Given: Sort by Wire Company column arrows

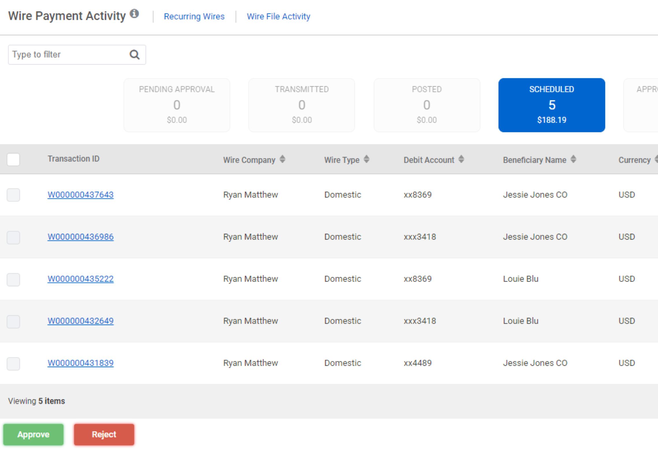Looking at the screenshot, I should 283,159.
